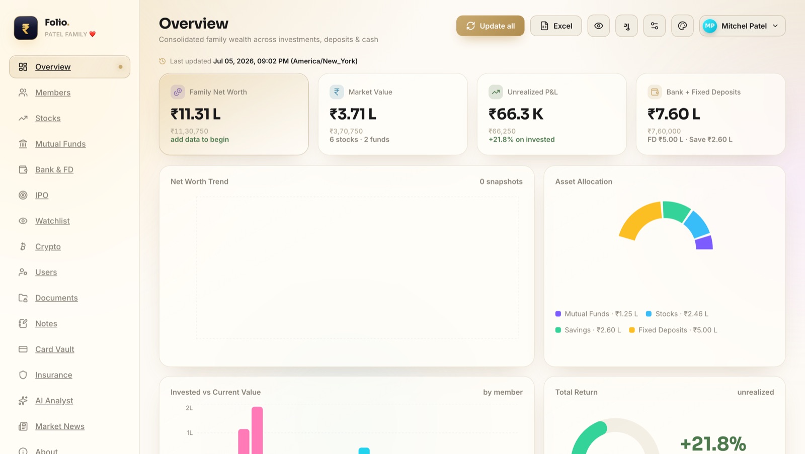Click the 'by member' label
The height and width of the screenshot is (454, 805).
pos(503,392)
